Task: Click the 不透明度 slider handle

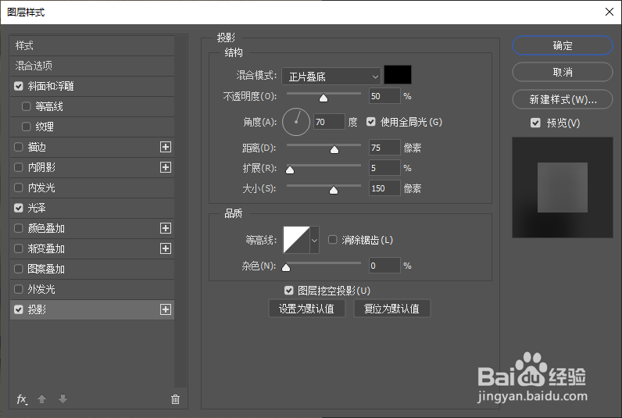Action: pos(324,98)
